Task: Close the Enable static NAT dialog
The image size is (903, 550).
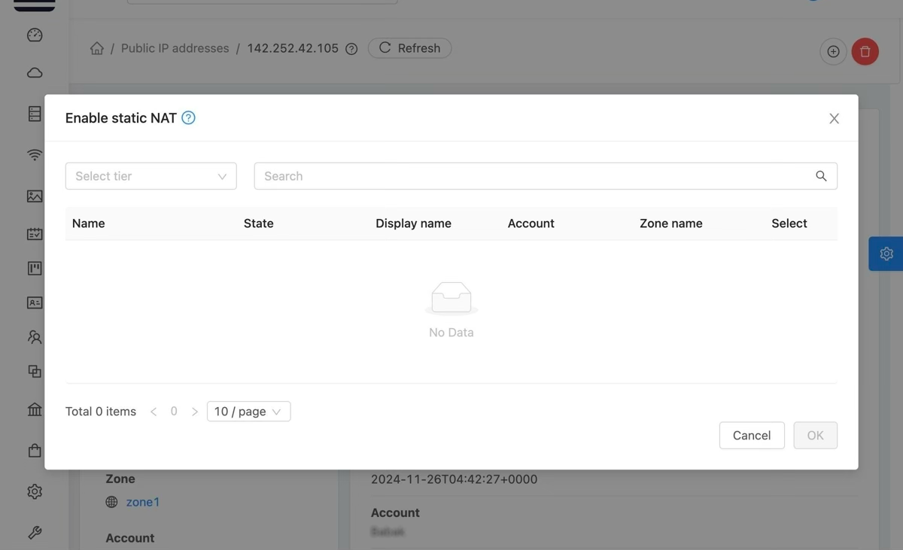Action: point(834,119)
